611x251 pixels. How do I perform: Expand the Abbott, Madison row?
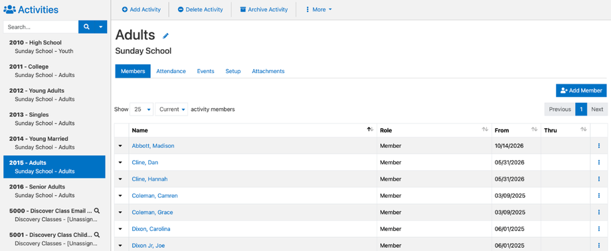(120, 146)
